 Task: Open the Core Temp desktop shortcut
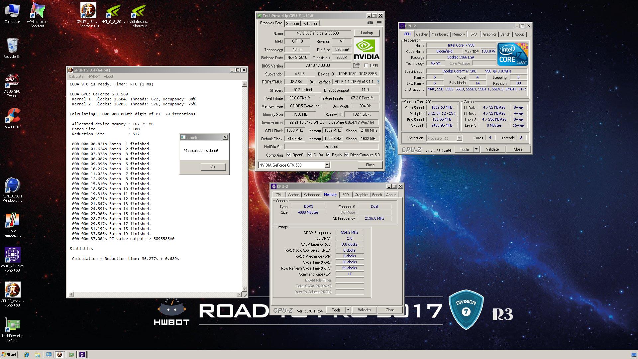(x=12, y=225)
